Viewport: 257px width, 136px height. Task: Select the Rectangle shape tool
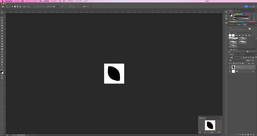(x=2, y=59)
